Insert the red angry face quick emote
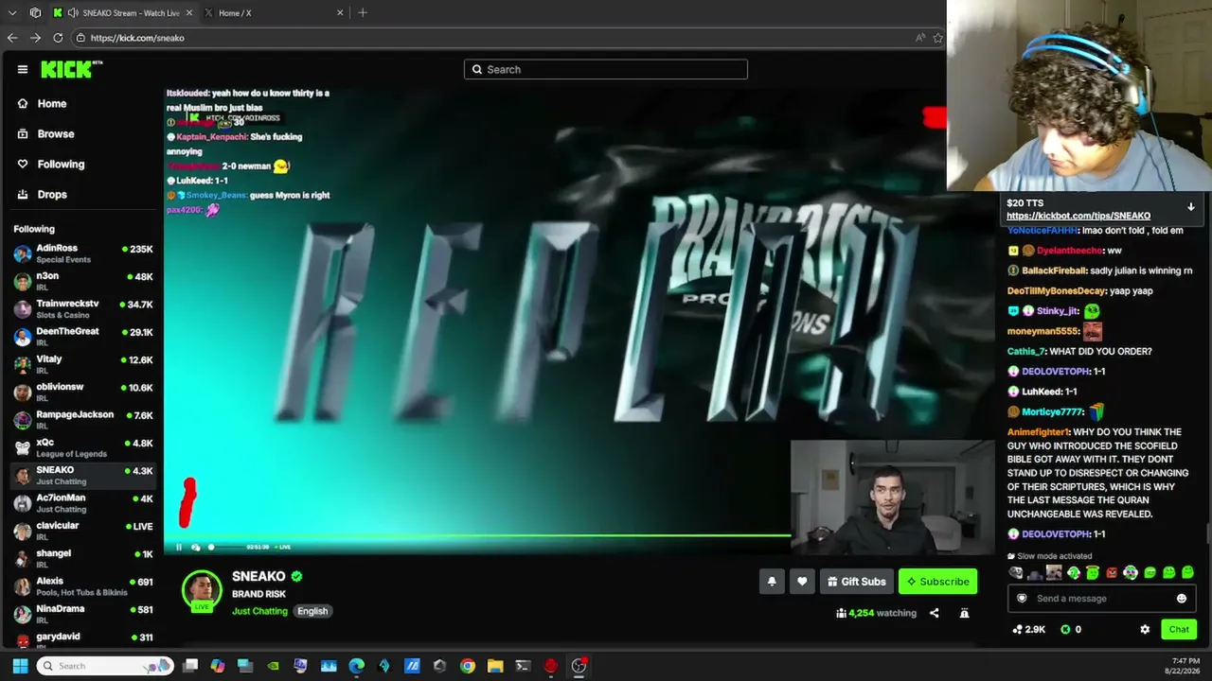This screenshot has height=681, width=1212. [1112, 572]
